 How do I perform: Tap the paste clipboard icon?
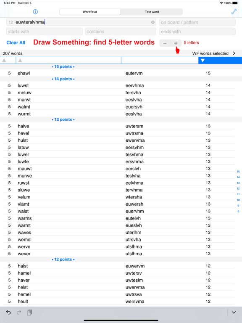(29, 312)
